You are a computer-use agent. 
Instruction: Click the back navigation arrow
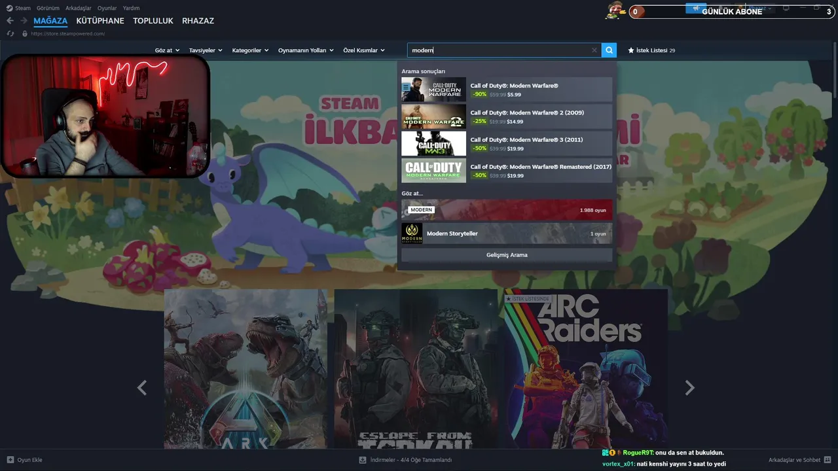pyautogui.click(x=10, y=21)
